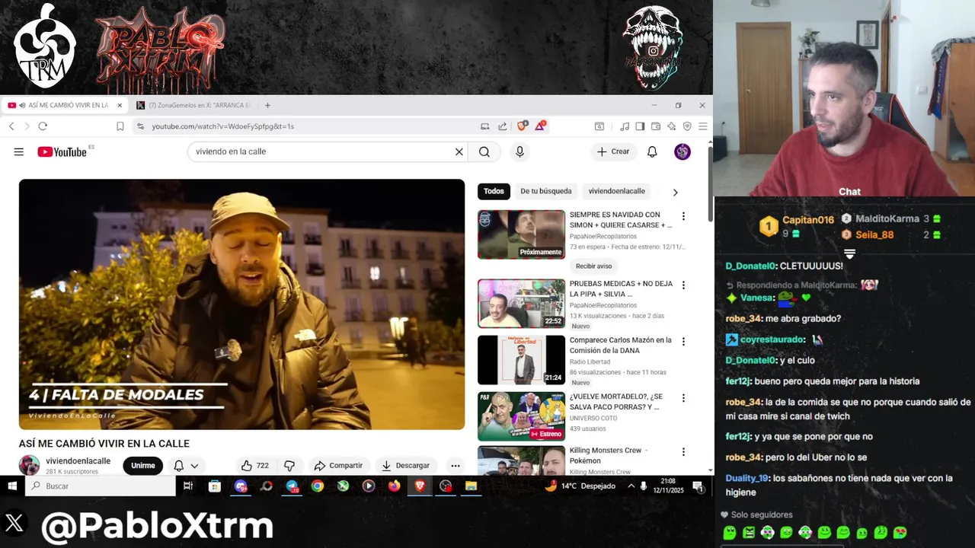Open the viviendoenlacalle channel name link
The width and height of the screenshot is (975, 548).
click(78, 461)
